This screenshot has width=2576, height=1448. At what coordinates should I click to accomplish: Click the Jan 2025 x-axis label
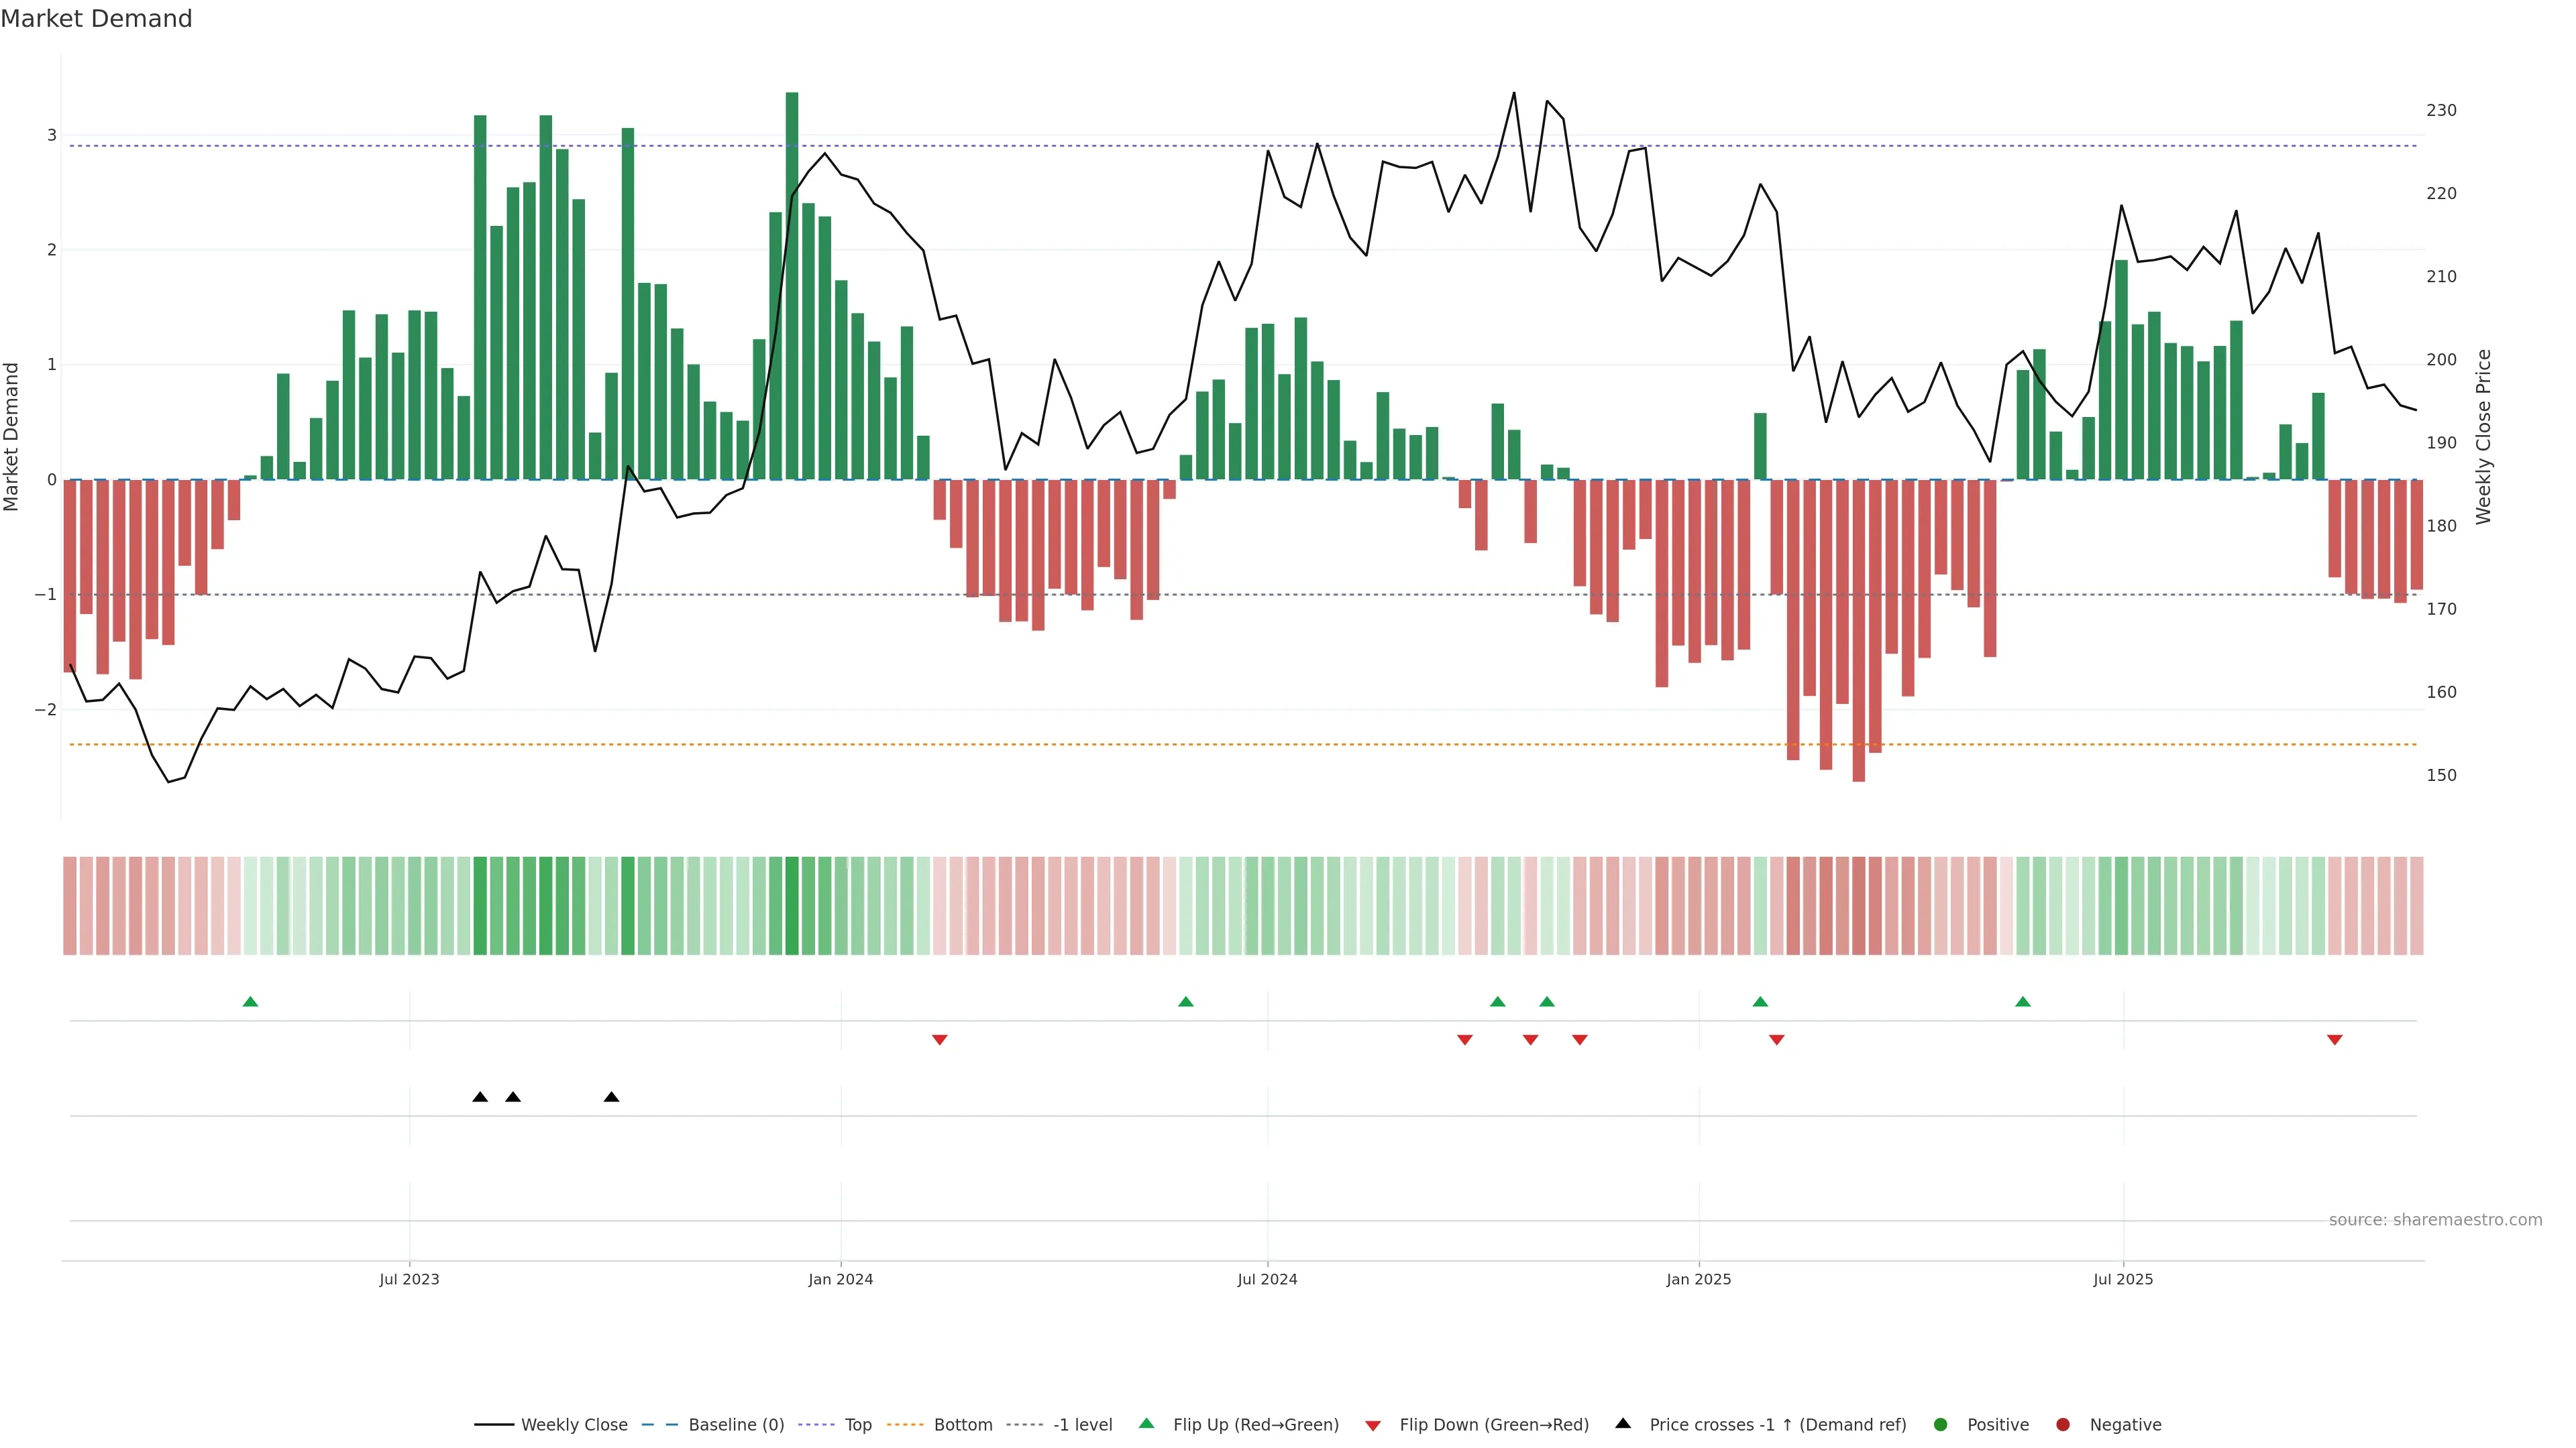click(x=1698, y=1279)
